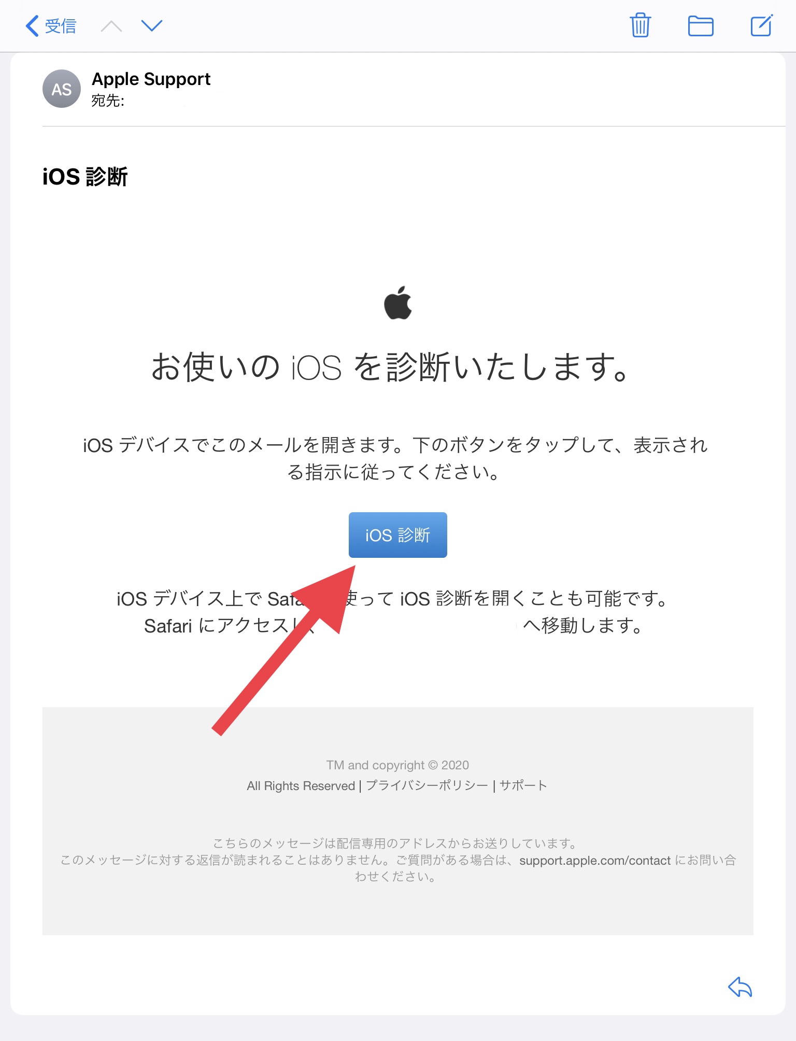Go to the next message with the down chevron
Viewport: 796px width, 1041px height.
click(152, 25)
